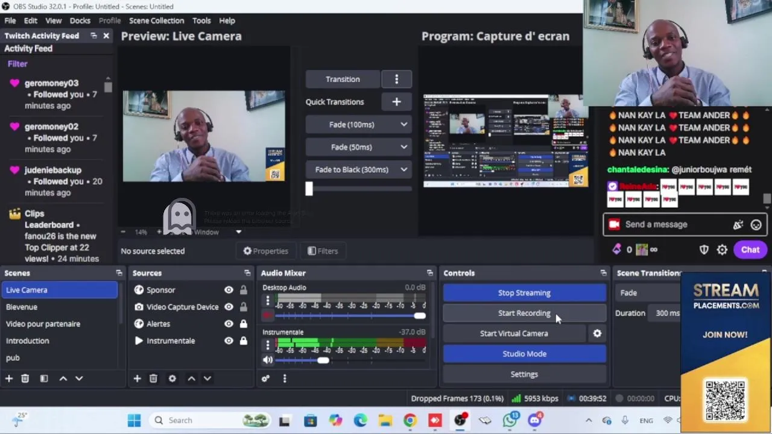Expand Fade to Black (300ms) dropdown
772x434 pixels.
pos(403,169)
